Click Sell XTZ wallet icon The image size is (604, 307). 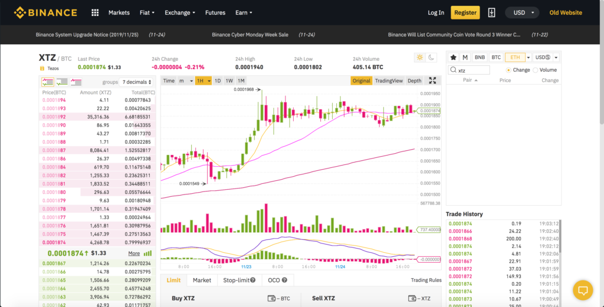click(x=412, y=298)
